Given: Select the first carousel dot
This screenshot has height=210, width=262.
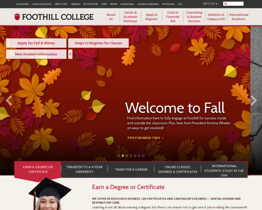Looking at the screenshot, I should pos(119,156).
